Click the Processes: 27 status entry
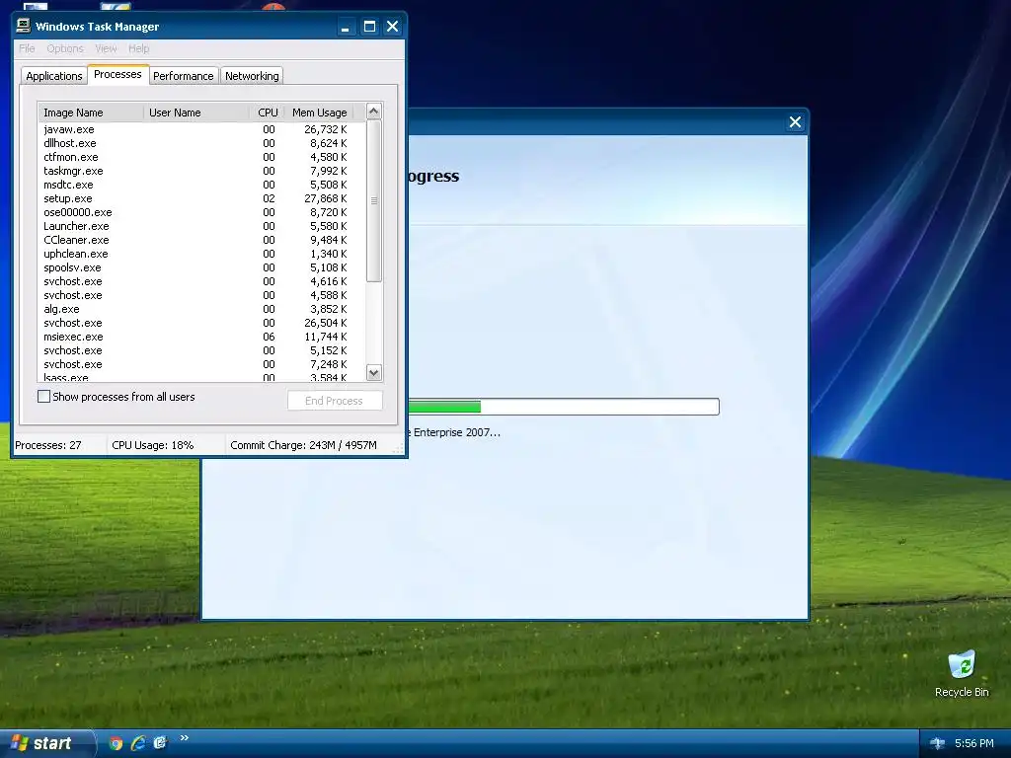The height and width of the screenshot is (758, 1011). 48,445
